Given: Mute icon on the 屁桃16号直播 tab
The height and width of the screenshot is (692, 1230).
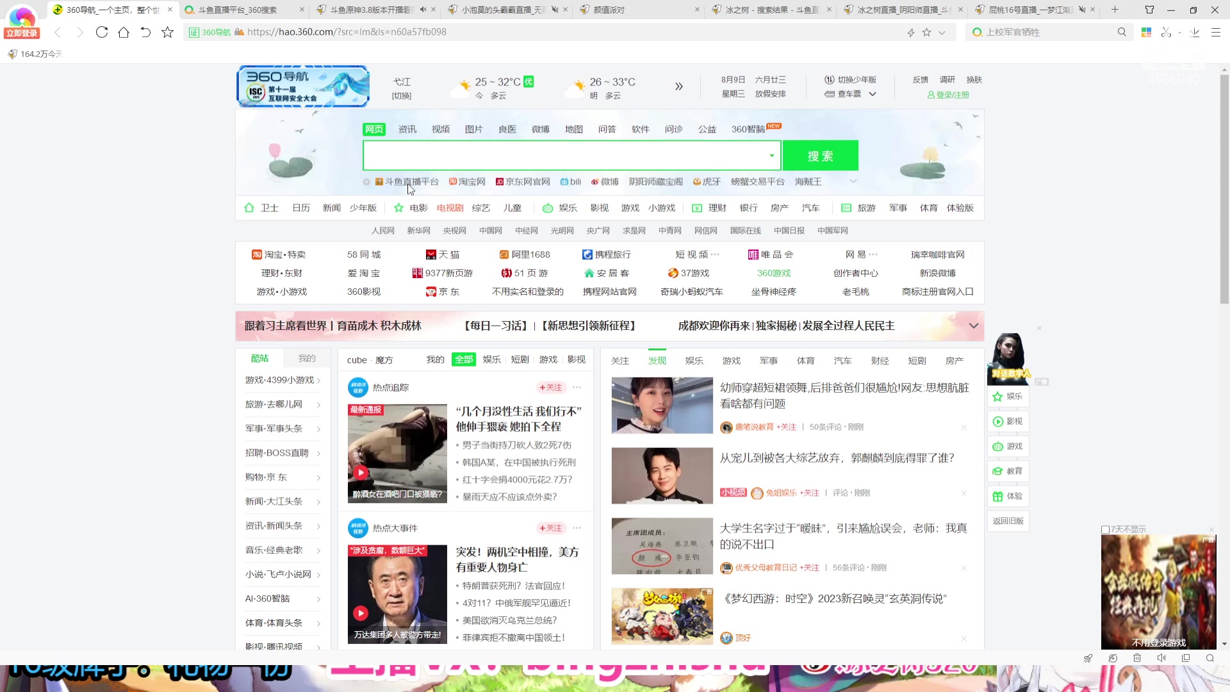Looking at the screenshot, I should click(x=1081, y=10).
